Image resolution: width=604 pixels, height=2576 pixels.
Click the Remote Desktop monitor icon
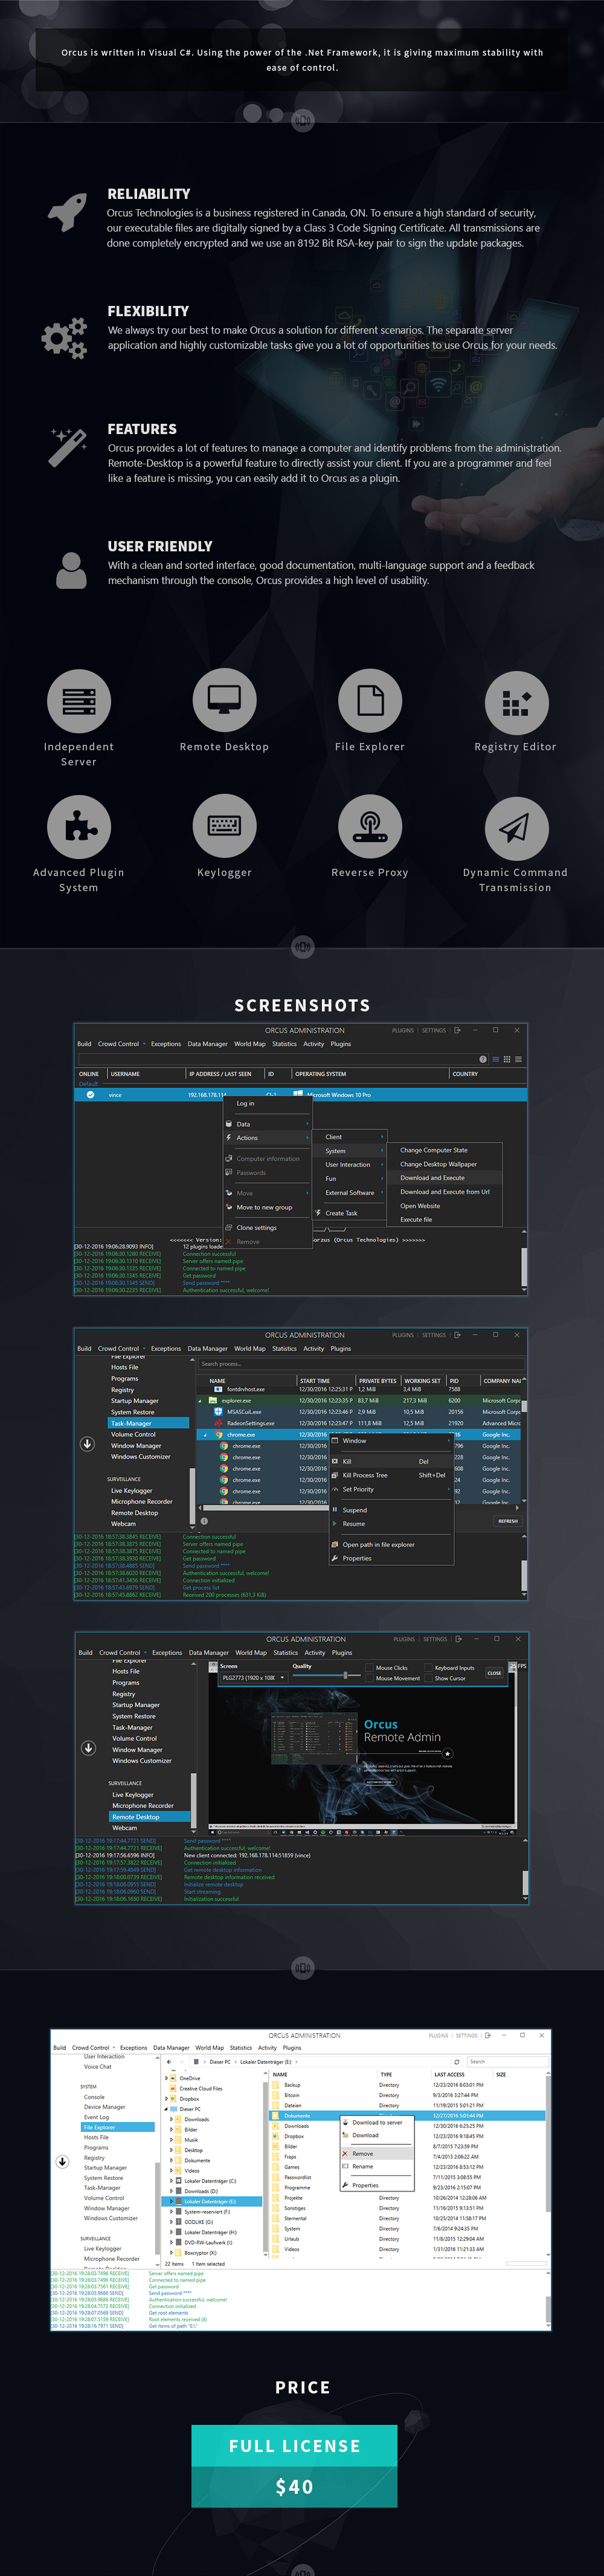(223, 700)
